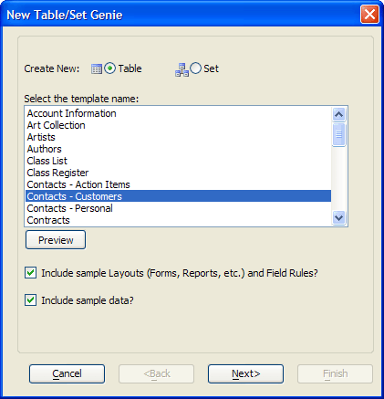
Task: Click the template list scroll down arrow
Action: click(x=338, y=217)
